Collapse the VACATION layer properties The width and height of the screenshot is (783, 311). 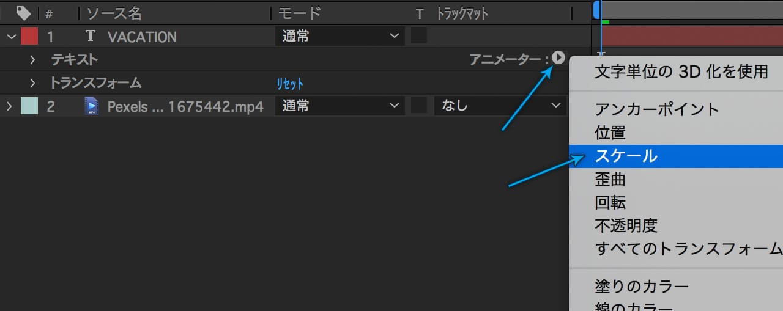point(10,37)
